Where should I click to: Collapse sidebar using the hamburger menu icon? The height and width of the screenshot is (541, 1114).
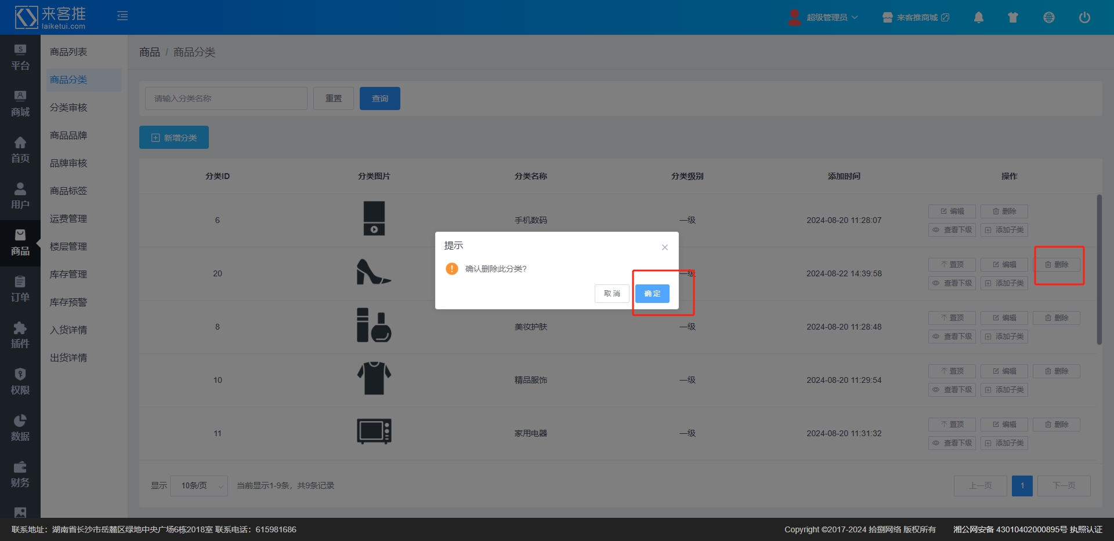tap(122, 16)
